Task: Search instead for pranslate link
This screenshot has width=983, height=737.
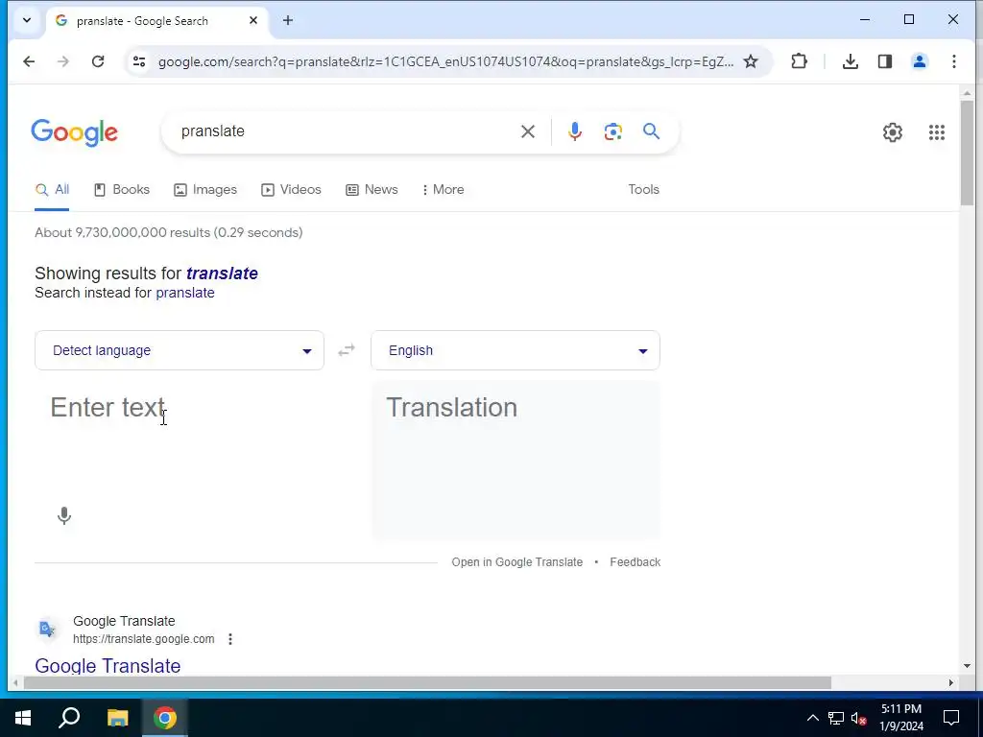Action: (x=185, y=293)
